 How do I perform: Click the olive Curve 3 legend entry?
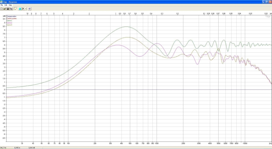tap(9, 25)
